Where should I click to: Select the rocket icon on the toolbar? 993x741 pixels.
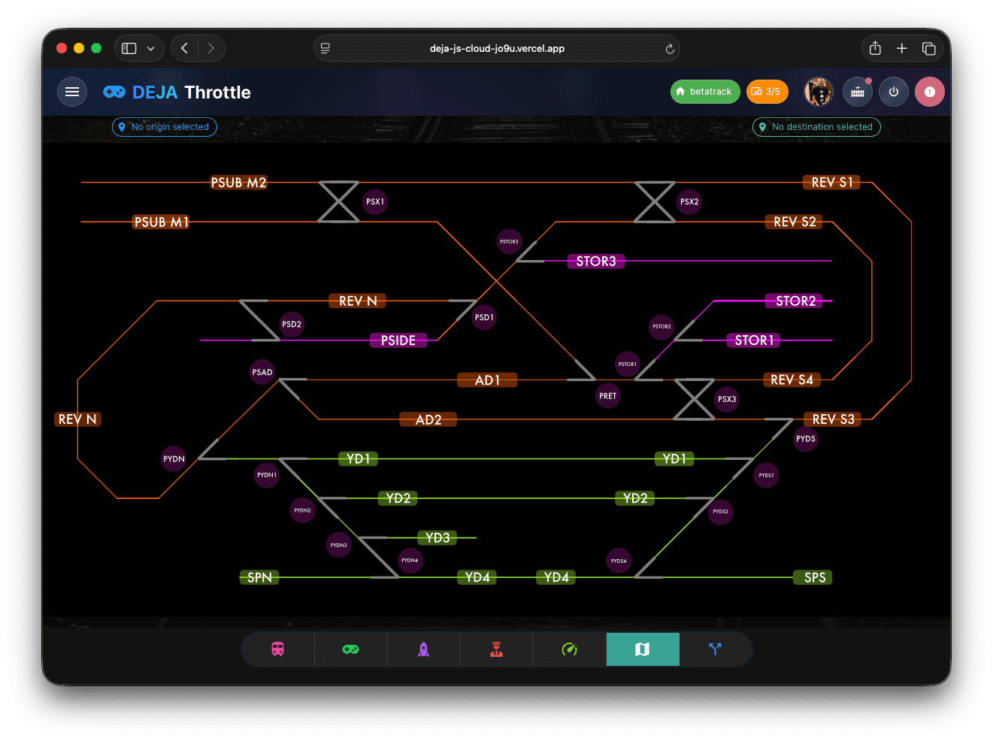click(423, 649)
